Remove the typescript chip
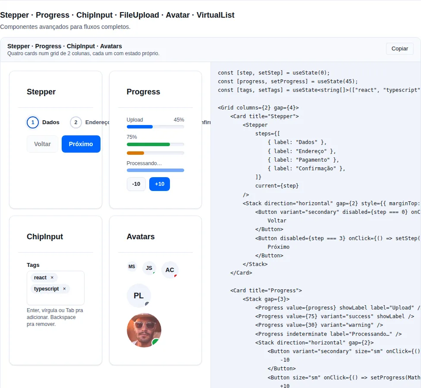This screenshot has width=421, height=388. click(64, 289)
